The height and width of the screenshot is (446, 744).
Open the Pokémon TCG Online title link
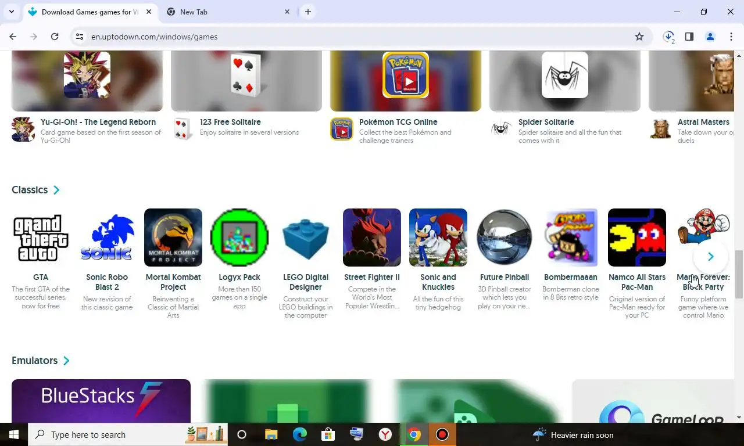click(398, 122)
